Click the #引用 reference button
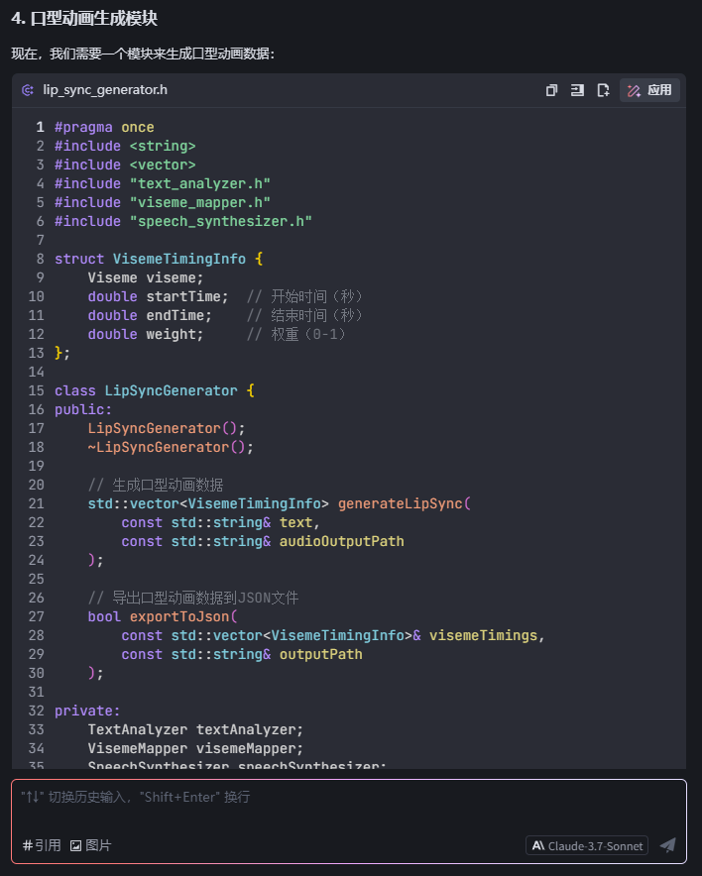This screenshot has height=876, width=702. click(42, 845)
